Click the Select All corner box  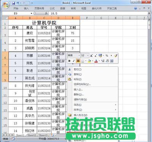(5, 18)
